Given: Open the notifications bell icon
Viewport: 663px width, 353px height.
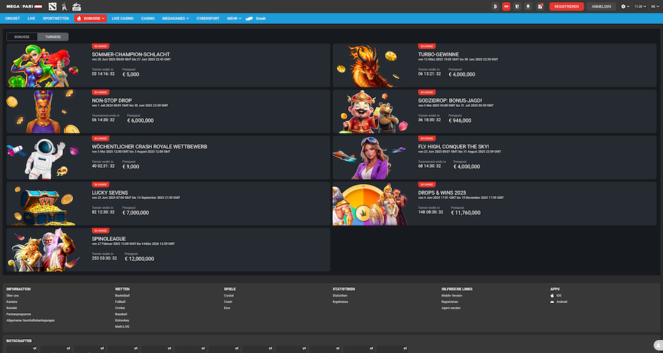Looking at the screenshot, I should tap(528, 7).
